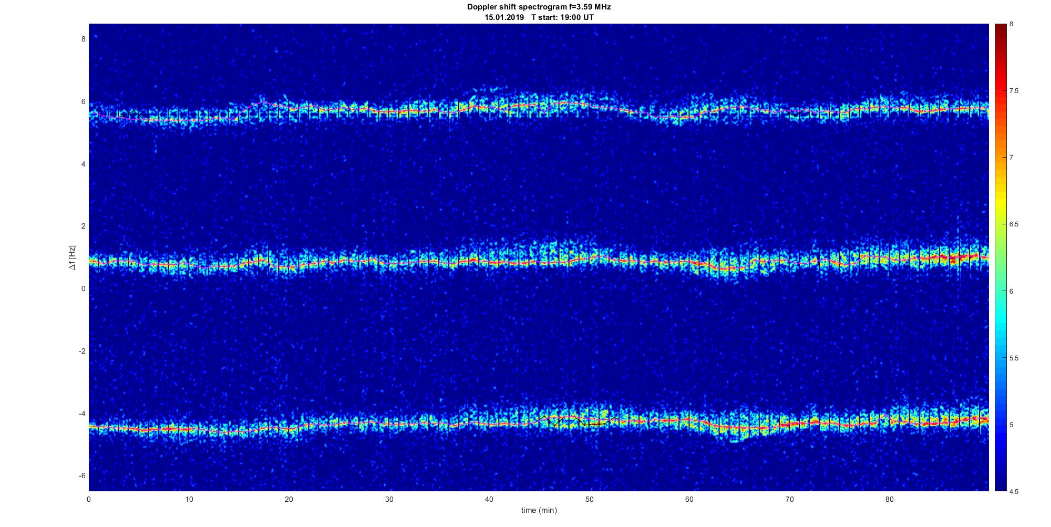
Task: Click the colorbar tick label '7.5'
Action: [1014, 91]
